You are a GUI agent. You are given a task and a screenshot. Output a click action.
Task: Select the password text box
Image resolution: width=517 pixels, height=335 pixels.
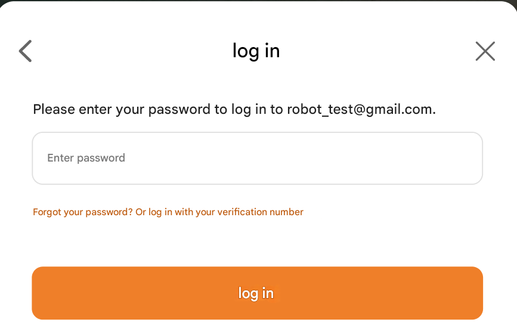click(x=257, y=158)
